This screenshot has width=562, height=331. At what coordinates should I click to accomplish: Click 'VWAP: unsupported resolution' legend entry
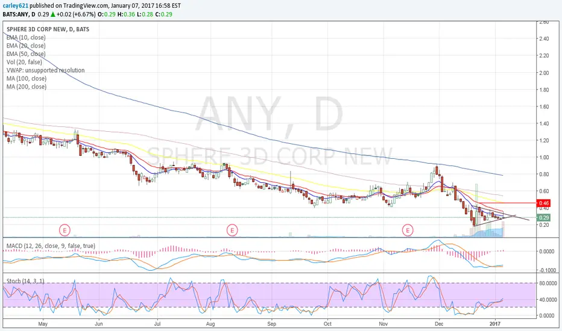pos(45,70)
